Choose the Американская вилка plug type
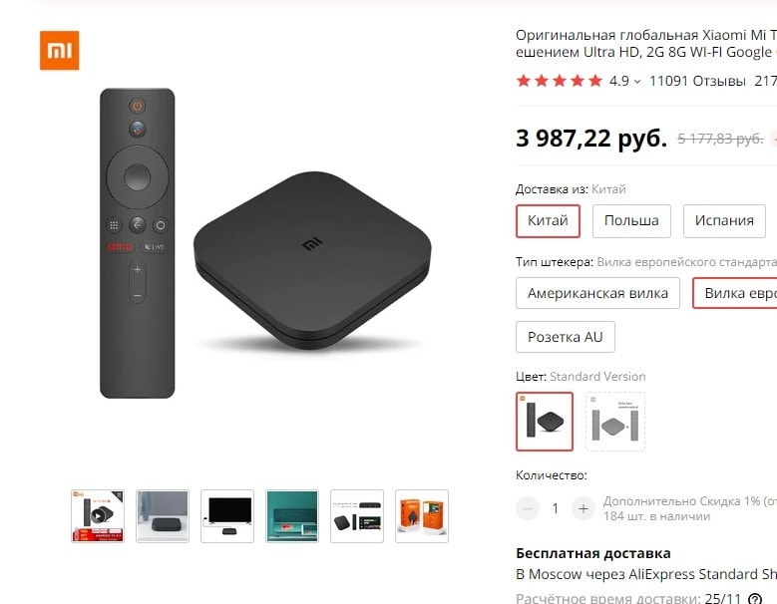777x604 pixels. pyautogui.click(x=597, y=293)
